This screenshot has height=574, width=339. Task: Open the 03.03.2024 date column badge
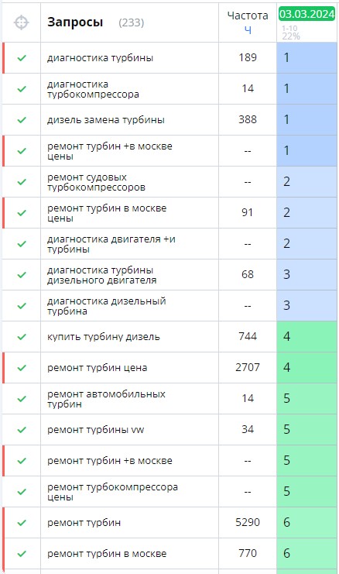306,14
